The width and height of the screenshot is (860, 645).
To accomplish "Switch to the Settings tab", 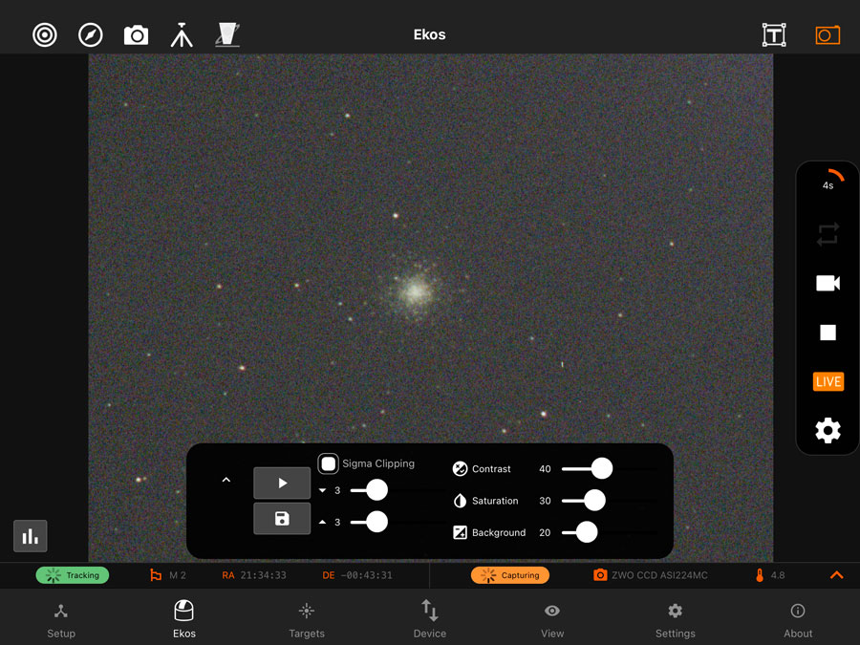I will [x=676, y=621].
